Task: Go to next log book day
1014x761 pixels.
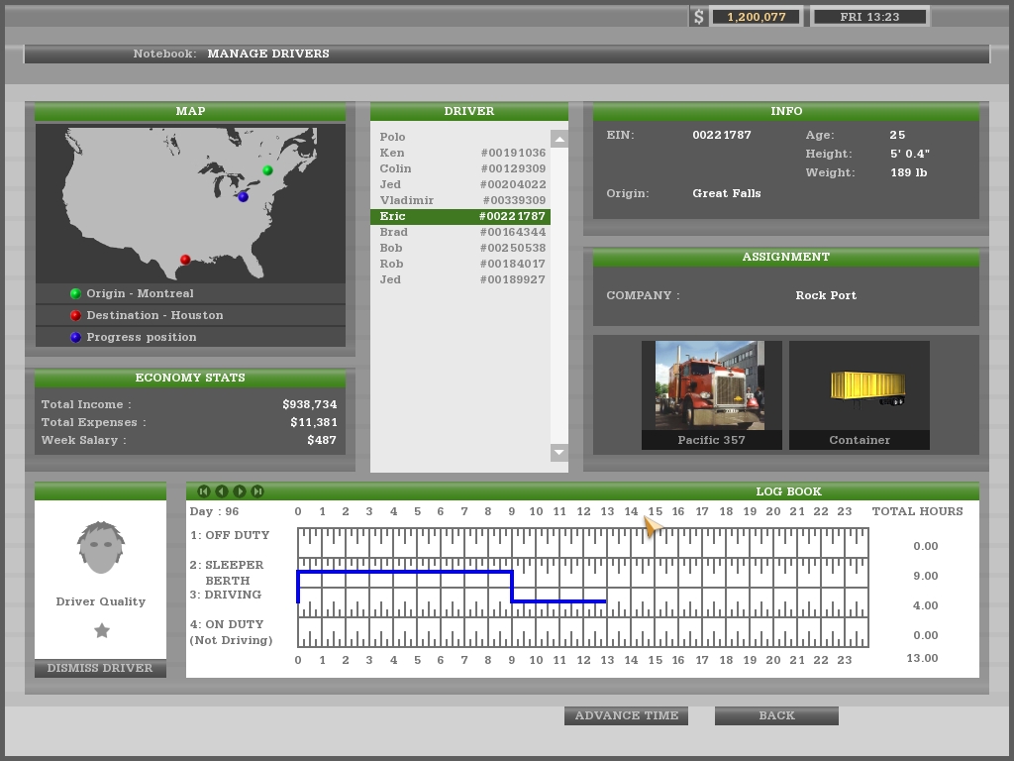Action: tap(240, 491)
